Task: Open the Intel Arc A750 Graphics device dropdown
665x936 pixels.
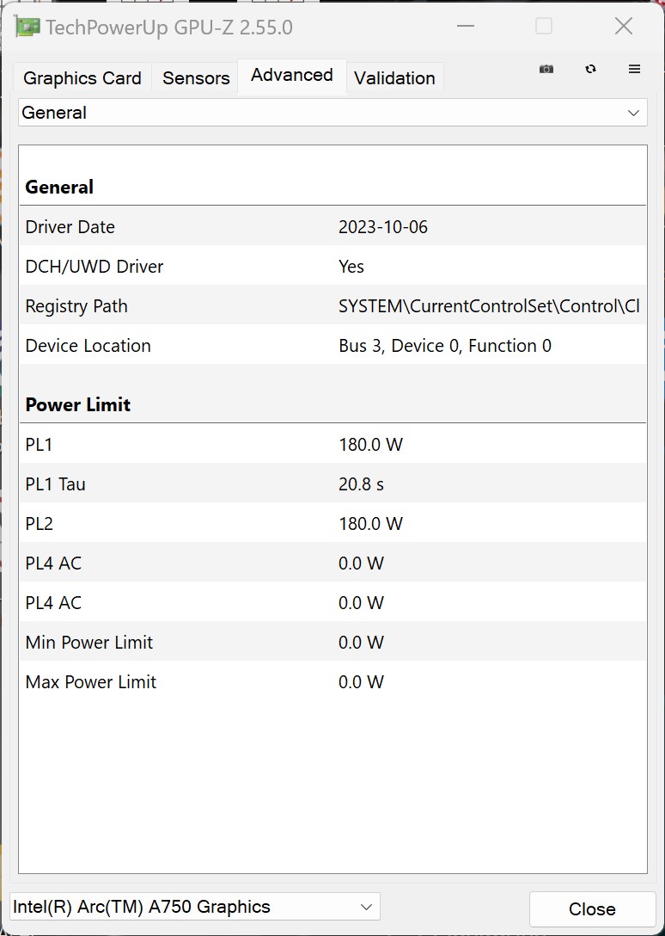Action: pos(194,907)
